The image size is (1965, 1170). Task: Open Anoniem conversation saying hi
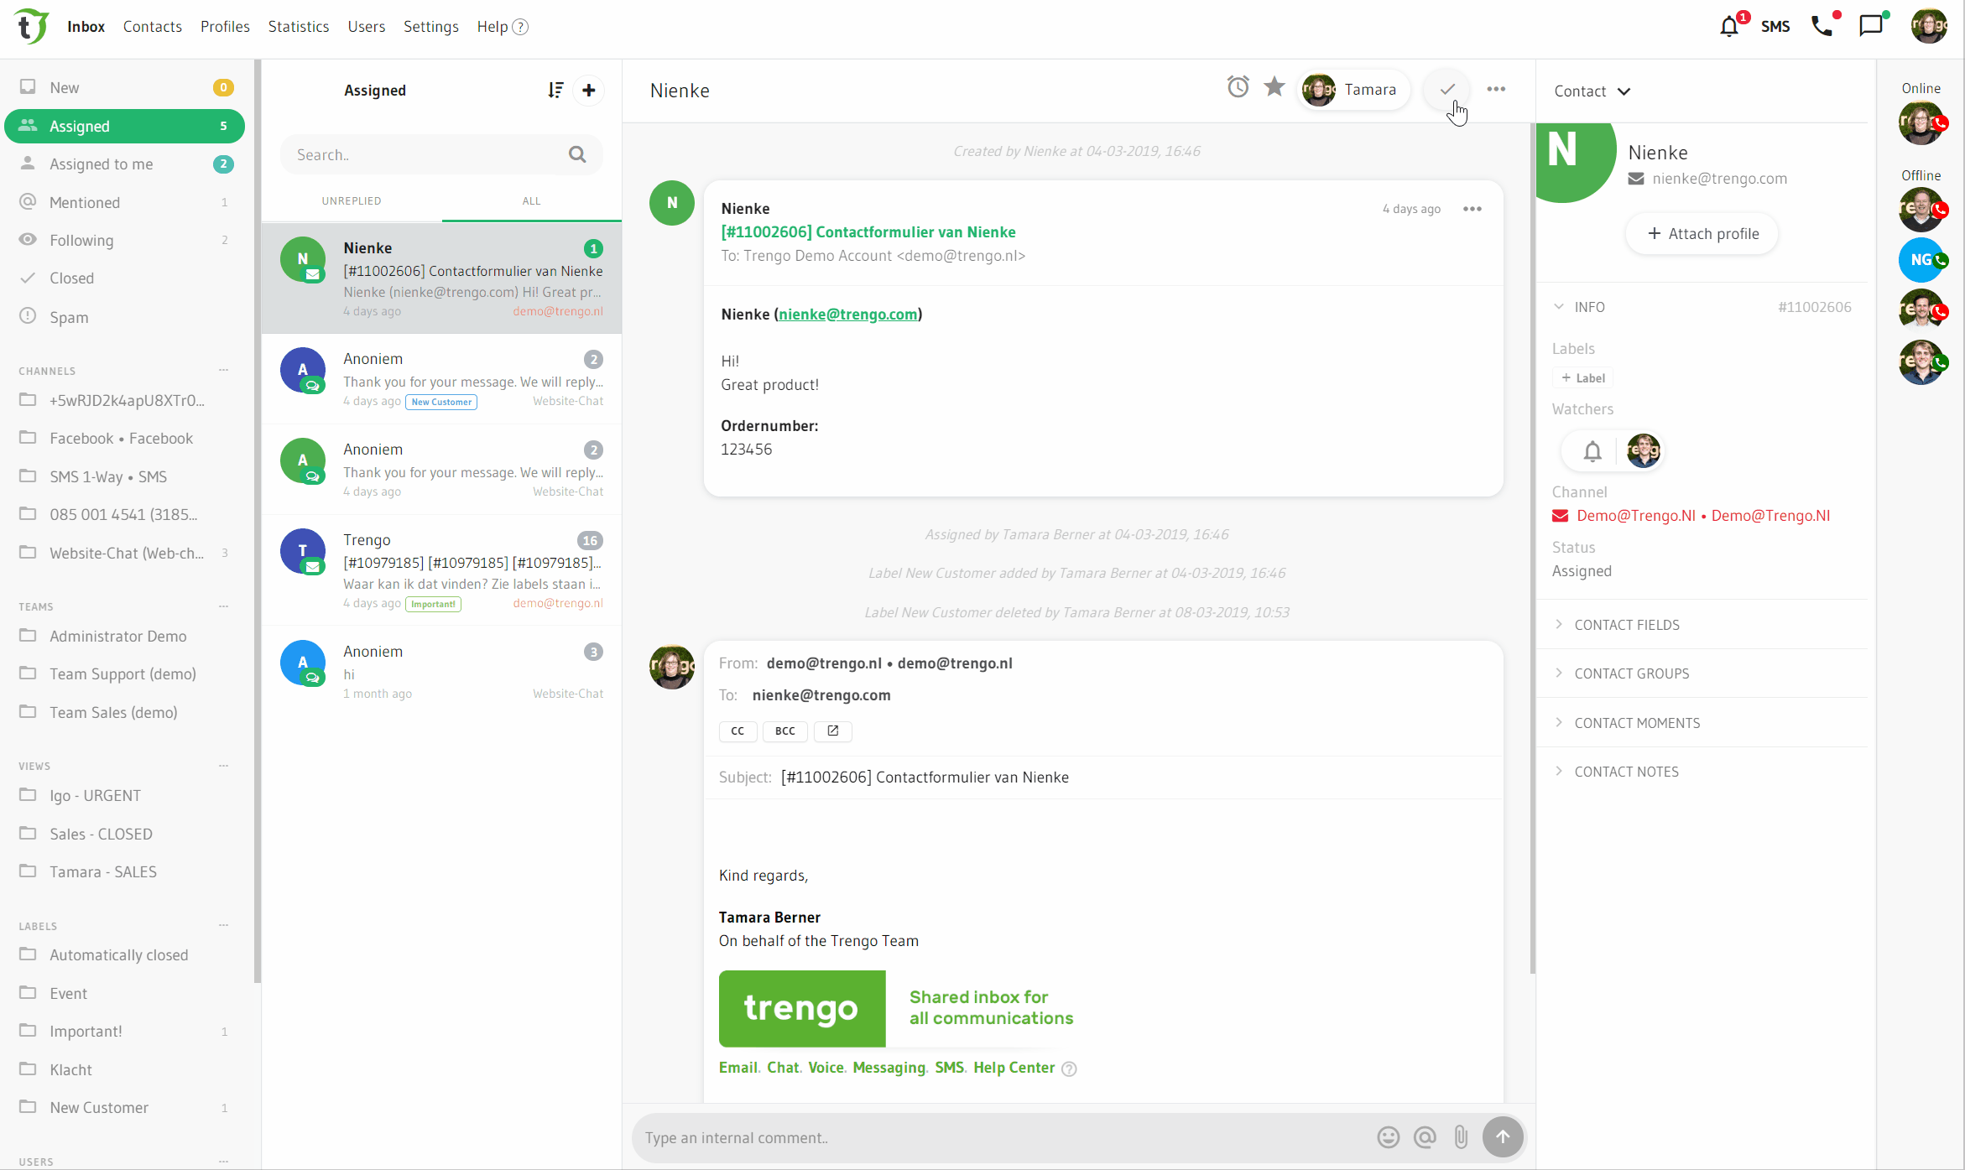coord(442,671)
